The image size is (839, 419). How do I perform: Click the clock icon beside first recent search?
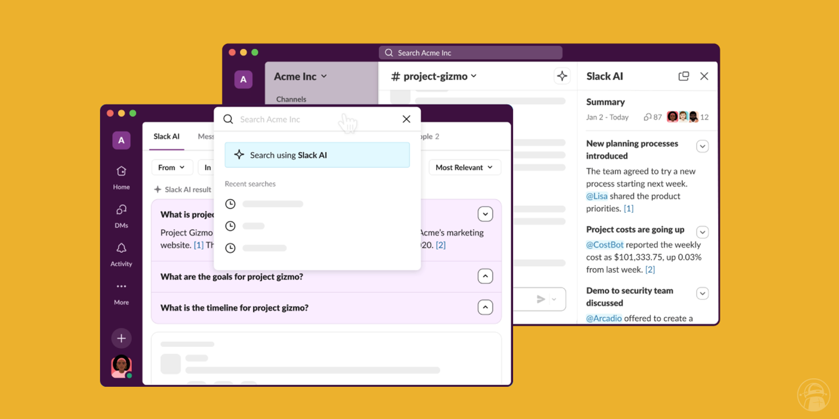click(230, 203)
